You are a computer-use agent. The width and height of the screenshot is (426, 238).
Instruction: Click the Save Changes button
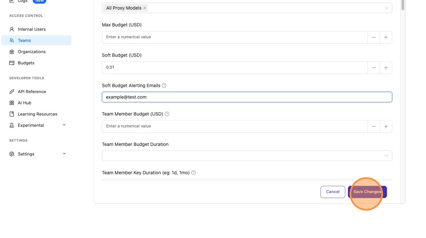pyautogui.click(x=367, y=192)
